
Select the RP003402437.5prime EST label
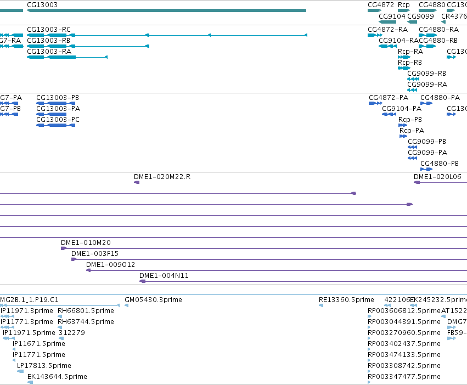[404, 344]
